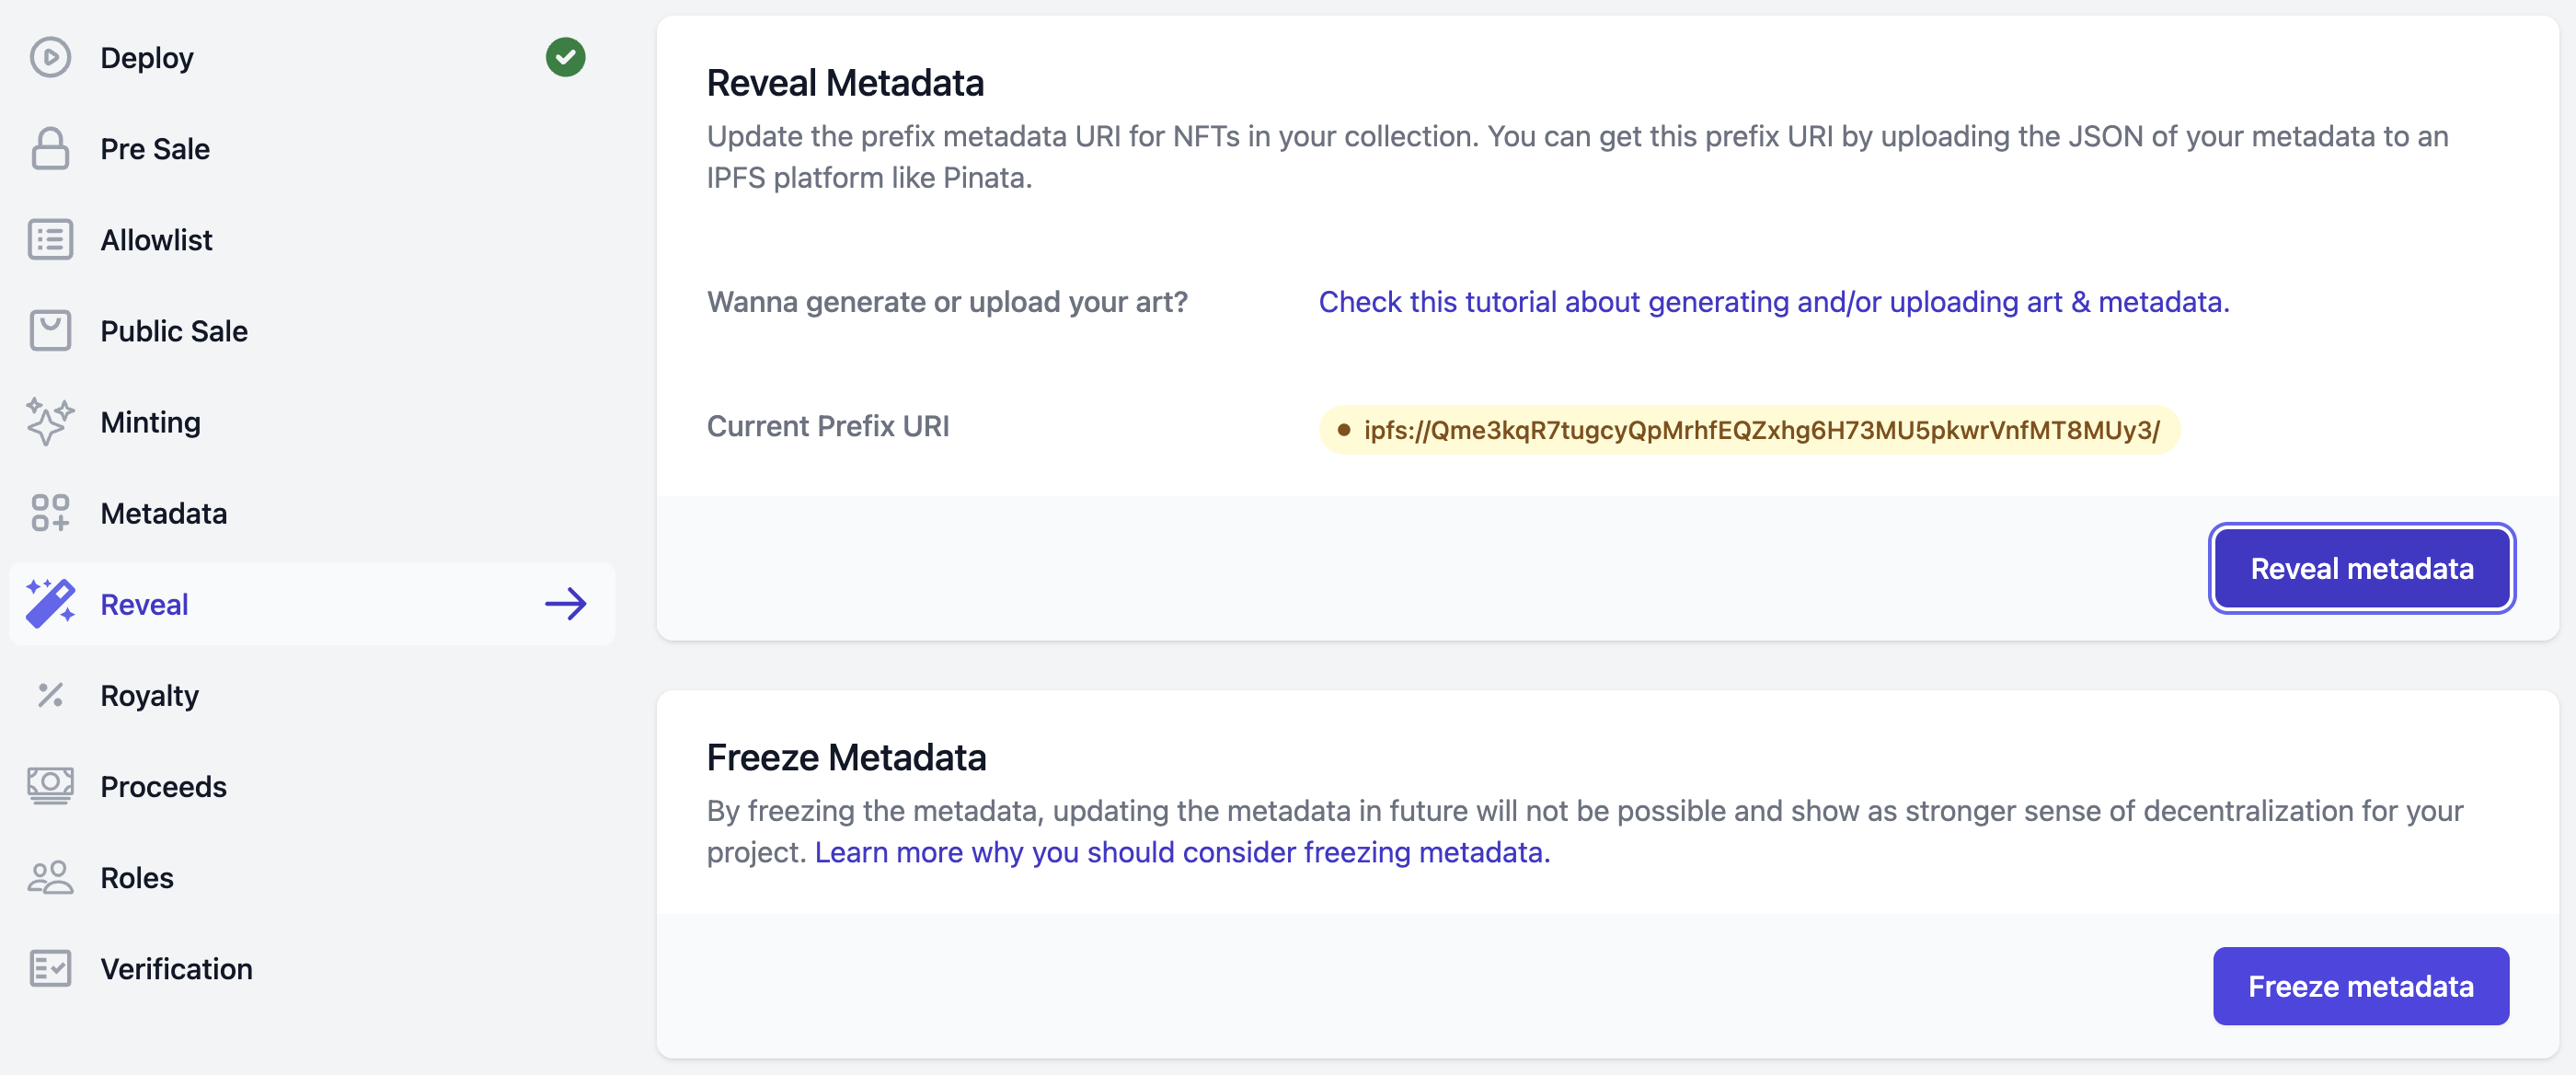Click the arrow icon on Reveal row
The width and height of the screenshot is (2576, 1075).
565,604
